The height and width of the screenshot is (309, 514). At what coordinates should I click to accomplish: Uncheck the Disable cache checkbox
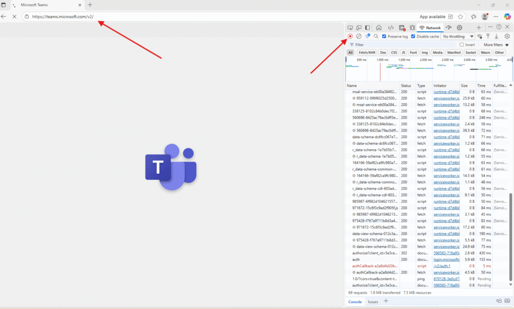coord(413,37)
